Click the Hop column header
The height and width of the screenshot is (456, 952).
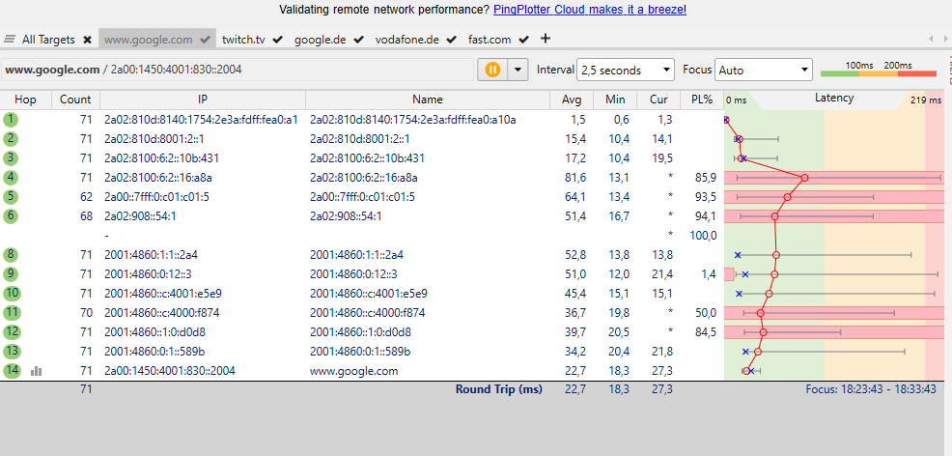click(x=25, y=100)
